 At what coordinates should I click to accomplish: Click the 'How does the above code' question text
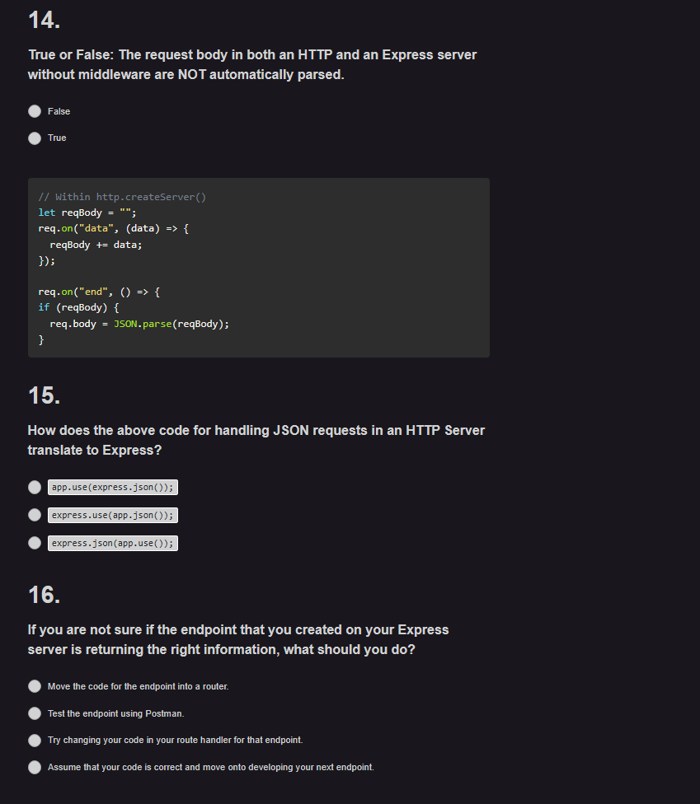click(256, 439)
